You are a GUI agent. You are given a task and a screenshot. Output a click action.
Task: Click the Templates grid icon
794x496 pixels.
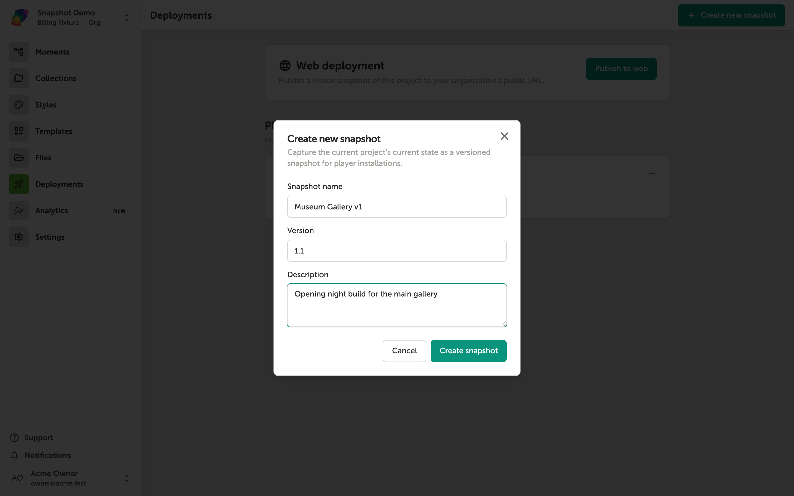coord(19,131)
